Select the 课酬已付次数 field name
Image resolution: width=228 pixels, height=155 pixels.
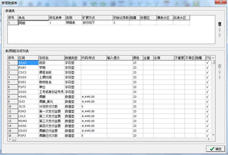[51, 136]
